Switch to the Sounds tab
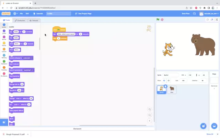220x138 pixels. coord(34,20)
